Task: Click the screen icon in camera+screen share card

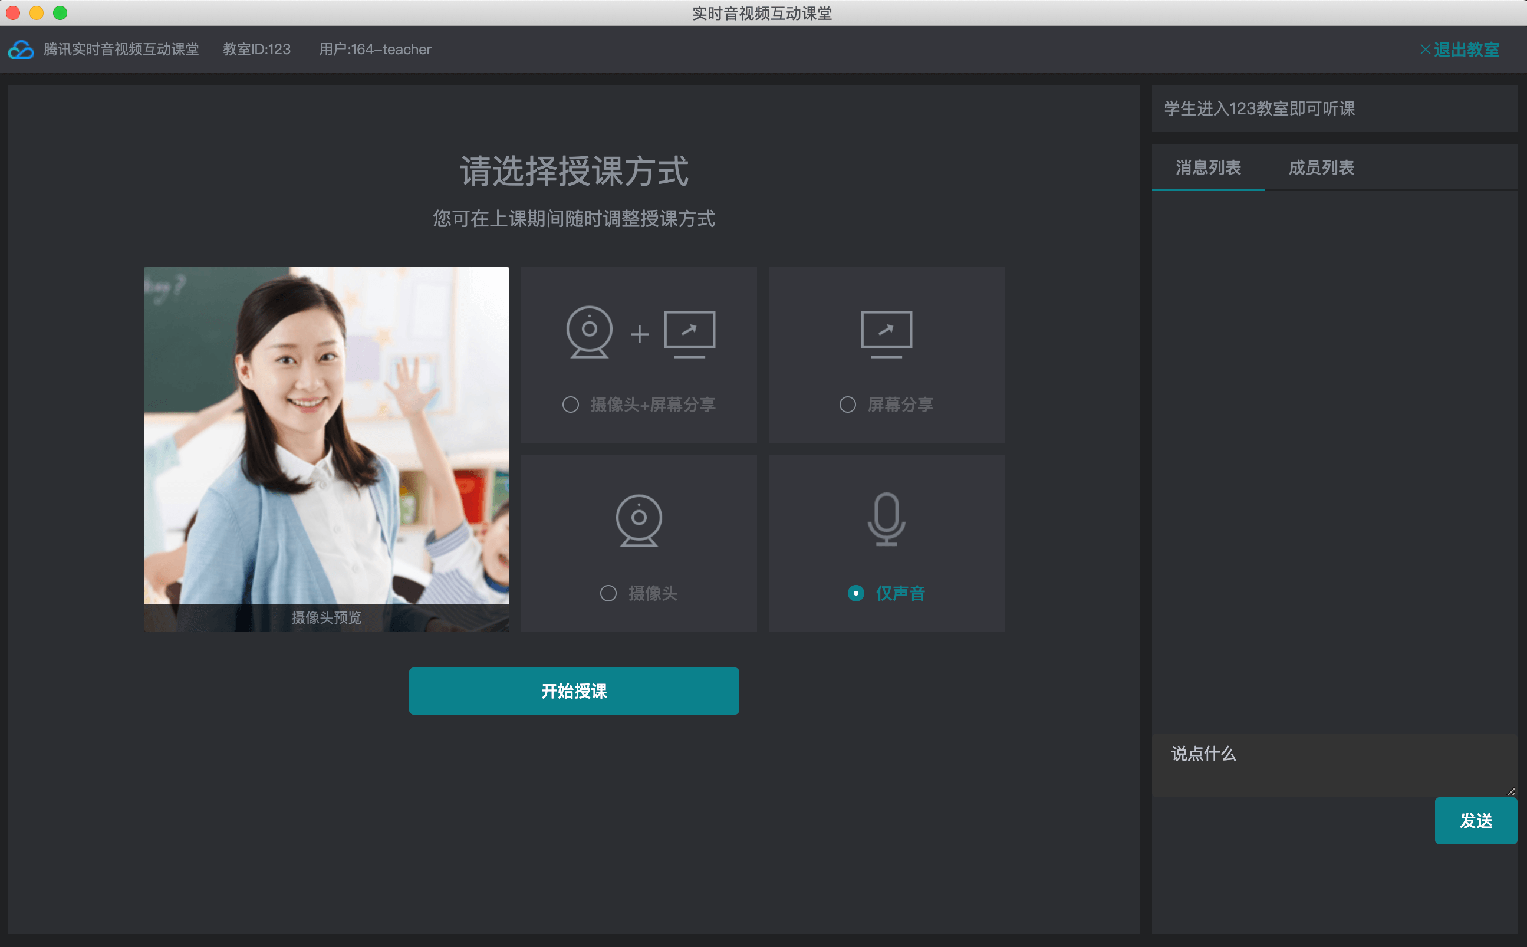Action: point(689,333)
